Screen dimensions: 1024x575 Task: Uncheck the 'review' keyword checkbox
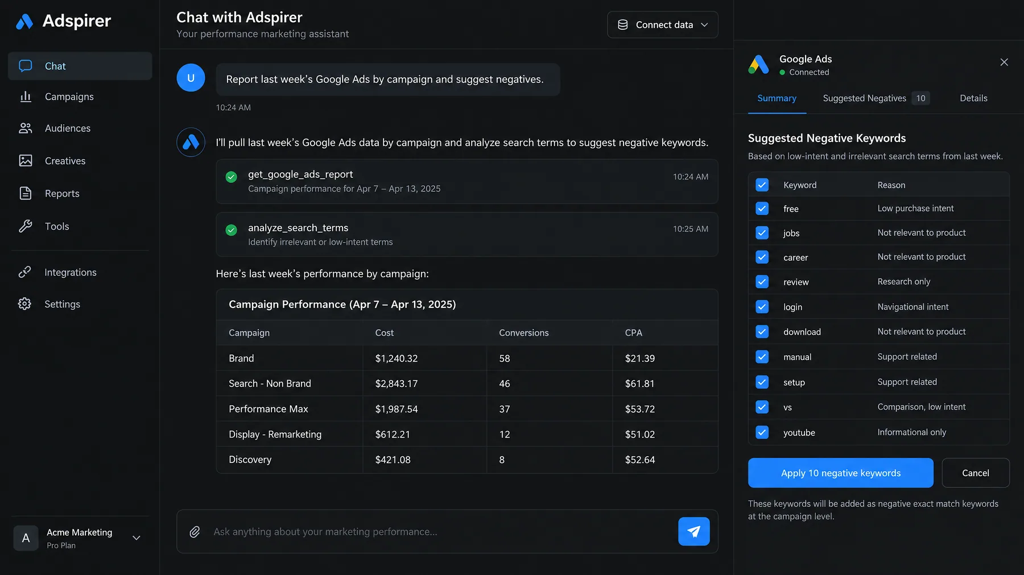762,282
